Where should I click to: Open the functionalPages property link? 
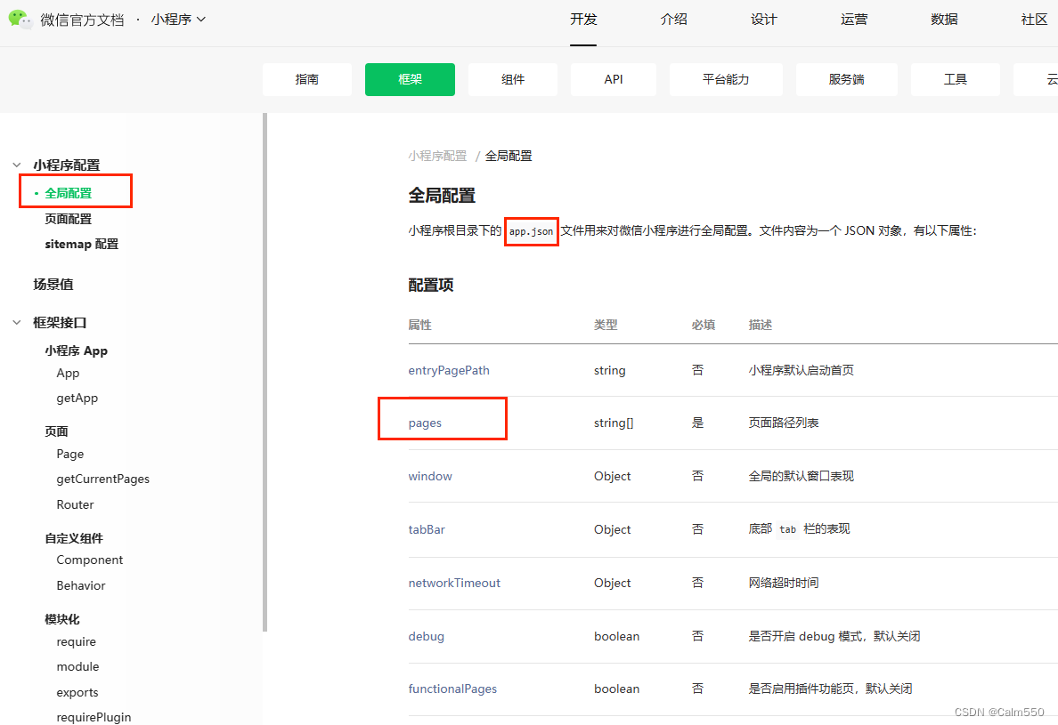coord(452,689)
